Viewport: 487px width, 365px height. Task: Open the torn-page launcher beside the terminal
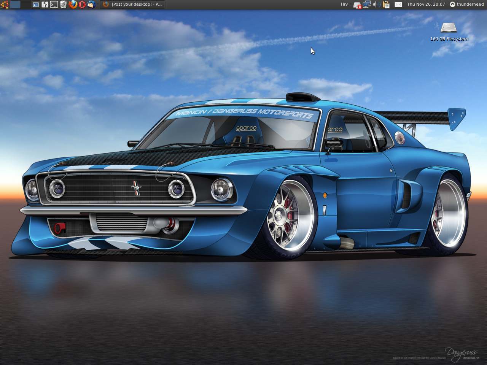[45, 5]
